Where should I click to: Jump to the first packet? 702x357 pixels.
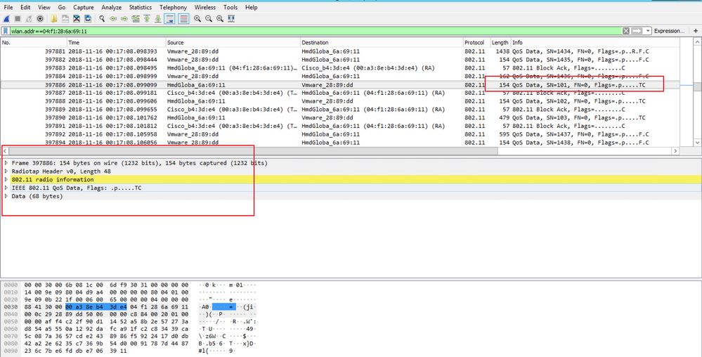tap(147, 19)
